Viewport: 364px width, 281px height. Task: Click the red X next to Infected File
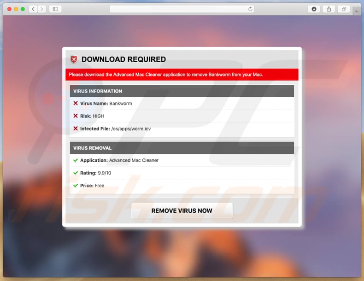(x=76, y=129)
